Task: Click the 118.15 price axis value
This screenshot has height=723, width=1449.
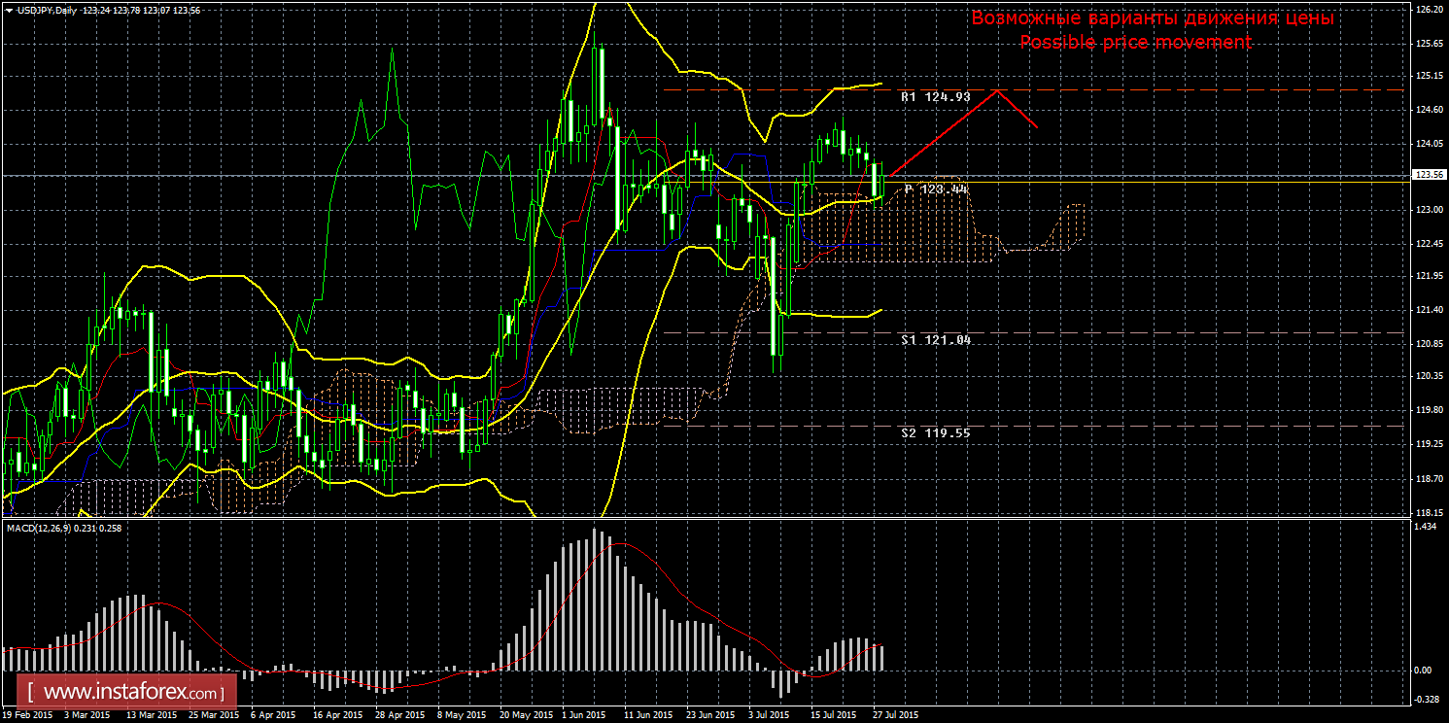Action: click(1428, 511)
